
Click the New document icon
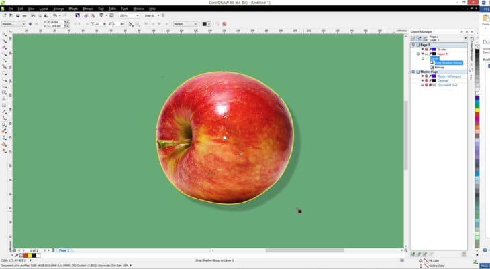tap(5, 15)
